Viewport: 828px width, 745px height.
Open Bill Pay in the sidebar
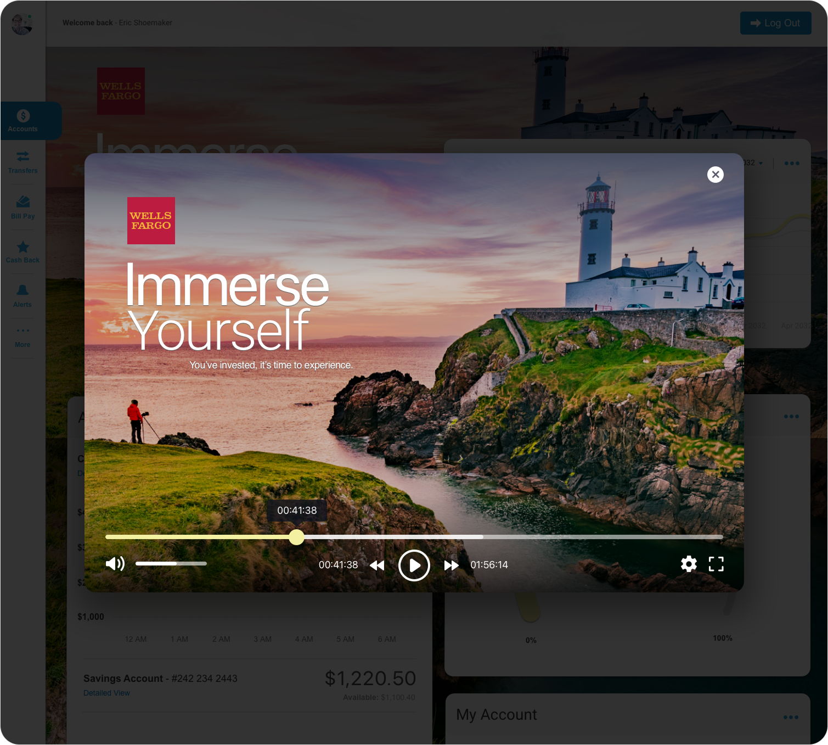tap(23, 208)
